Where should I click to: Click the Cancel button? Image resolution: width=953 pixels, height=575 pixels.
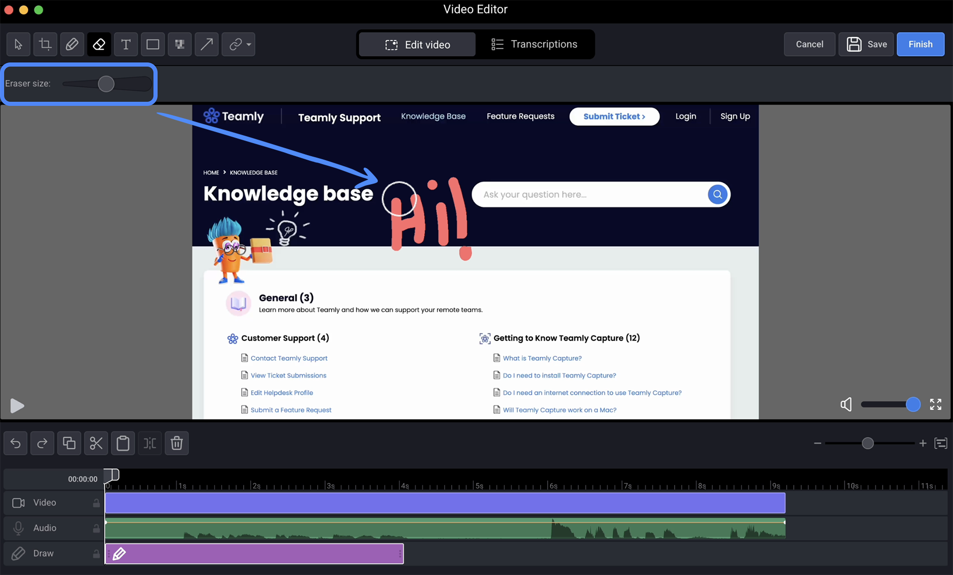pos(809,44)
